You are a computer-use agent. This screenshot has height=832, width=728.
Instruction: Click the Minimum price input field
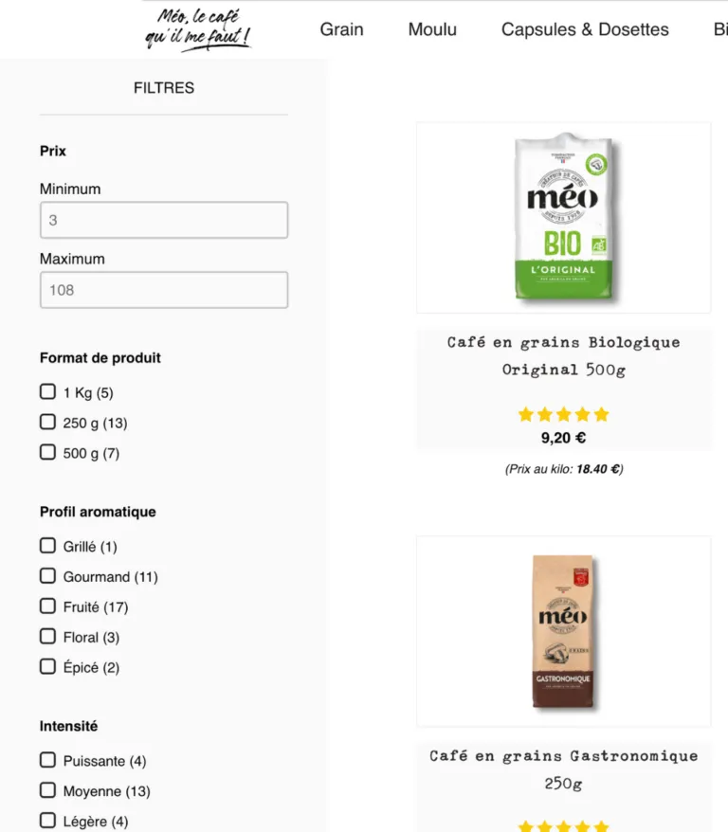pos(163,219)
